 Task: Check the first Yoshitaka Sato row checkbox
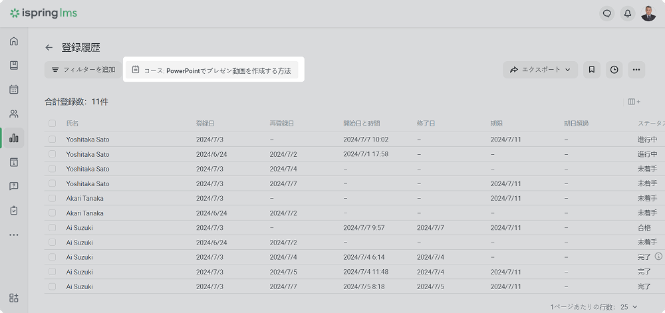coord(53,140)
